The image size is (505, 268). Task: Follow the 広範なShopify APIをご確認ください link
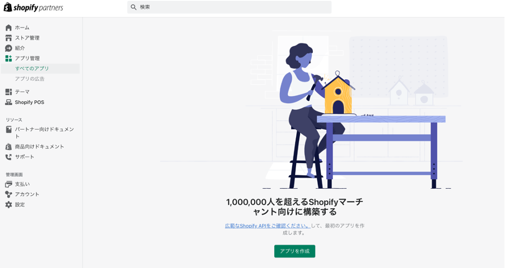268,226
